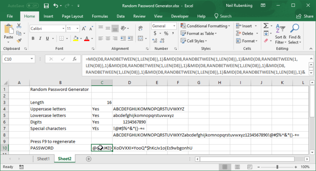Toggle the AutoSave switch
The height and width of the screenshot is (171, 316).
pos(32,6)
